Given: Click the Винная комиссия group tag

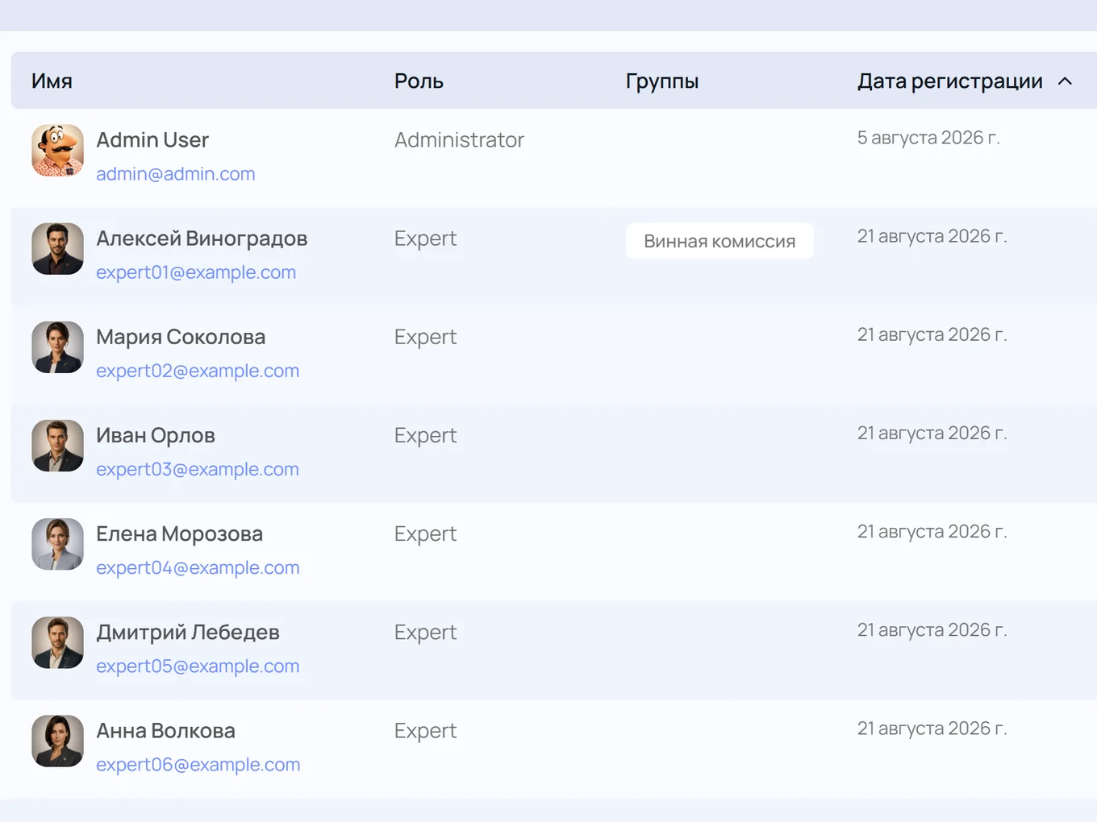Looking at the screenshot, I should (720, 241).
